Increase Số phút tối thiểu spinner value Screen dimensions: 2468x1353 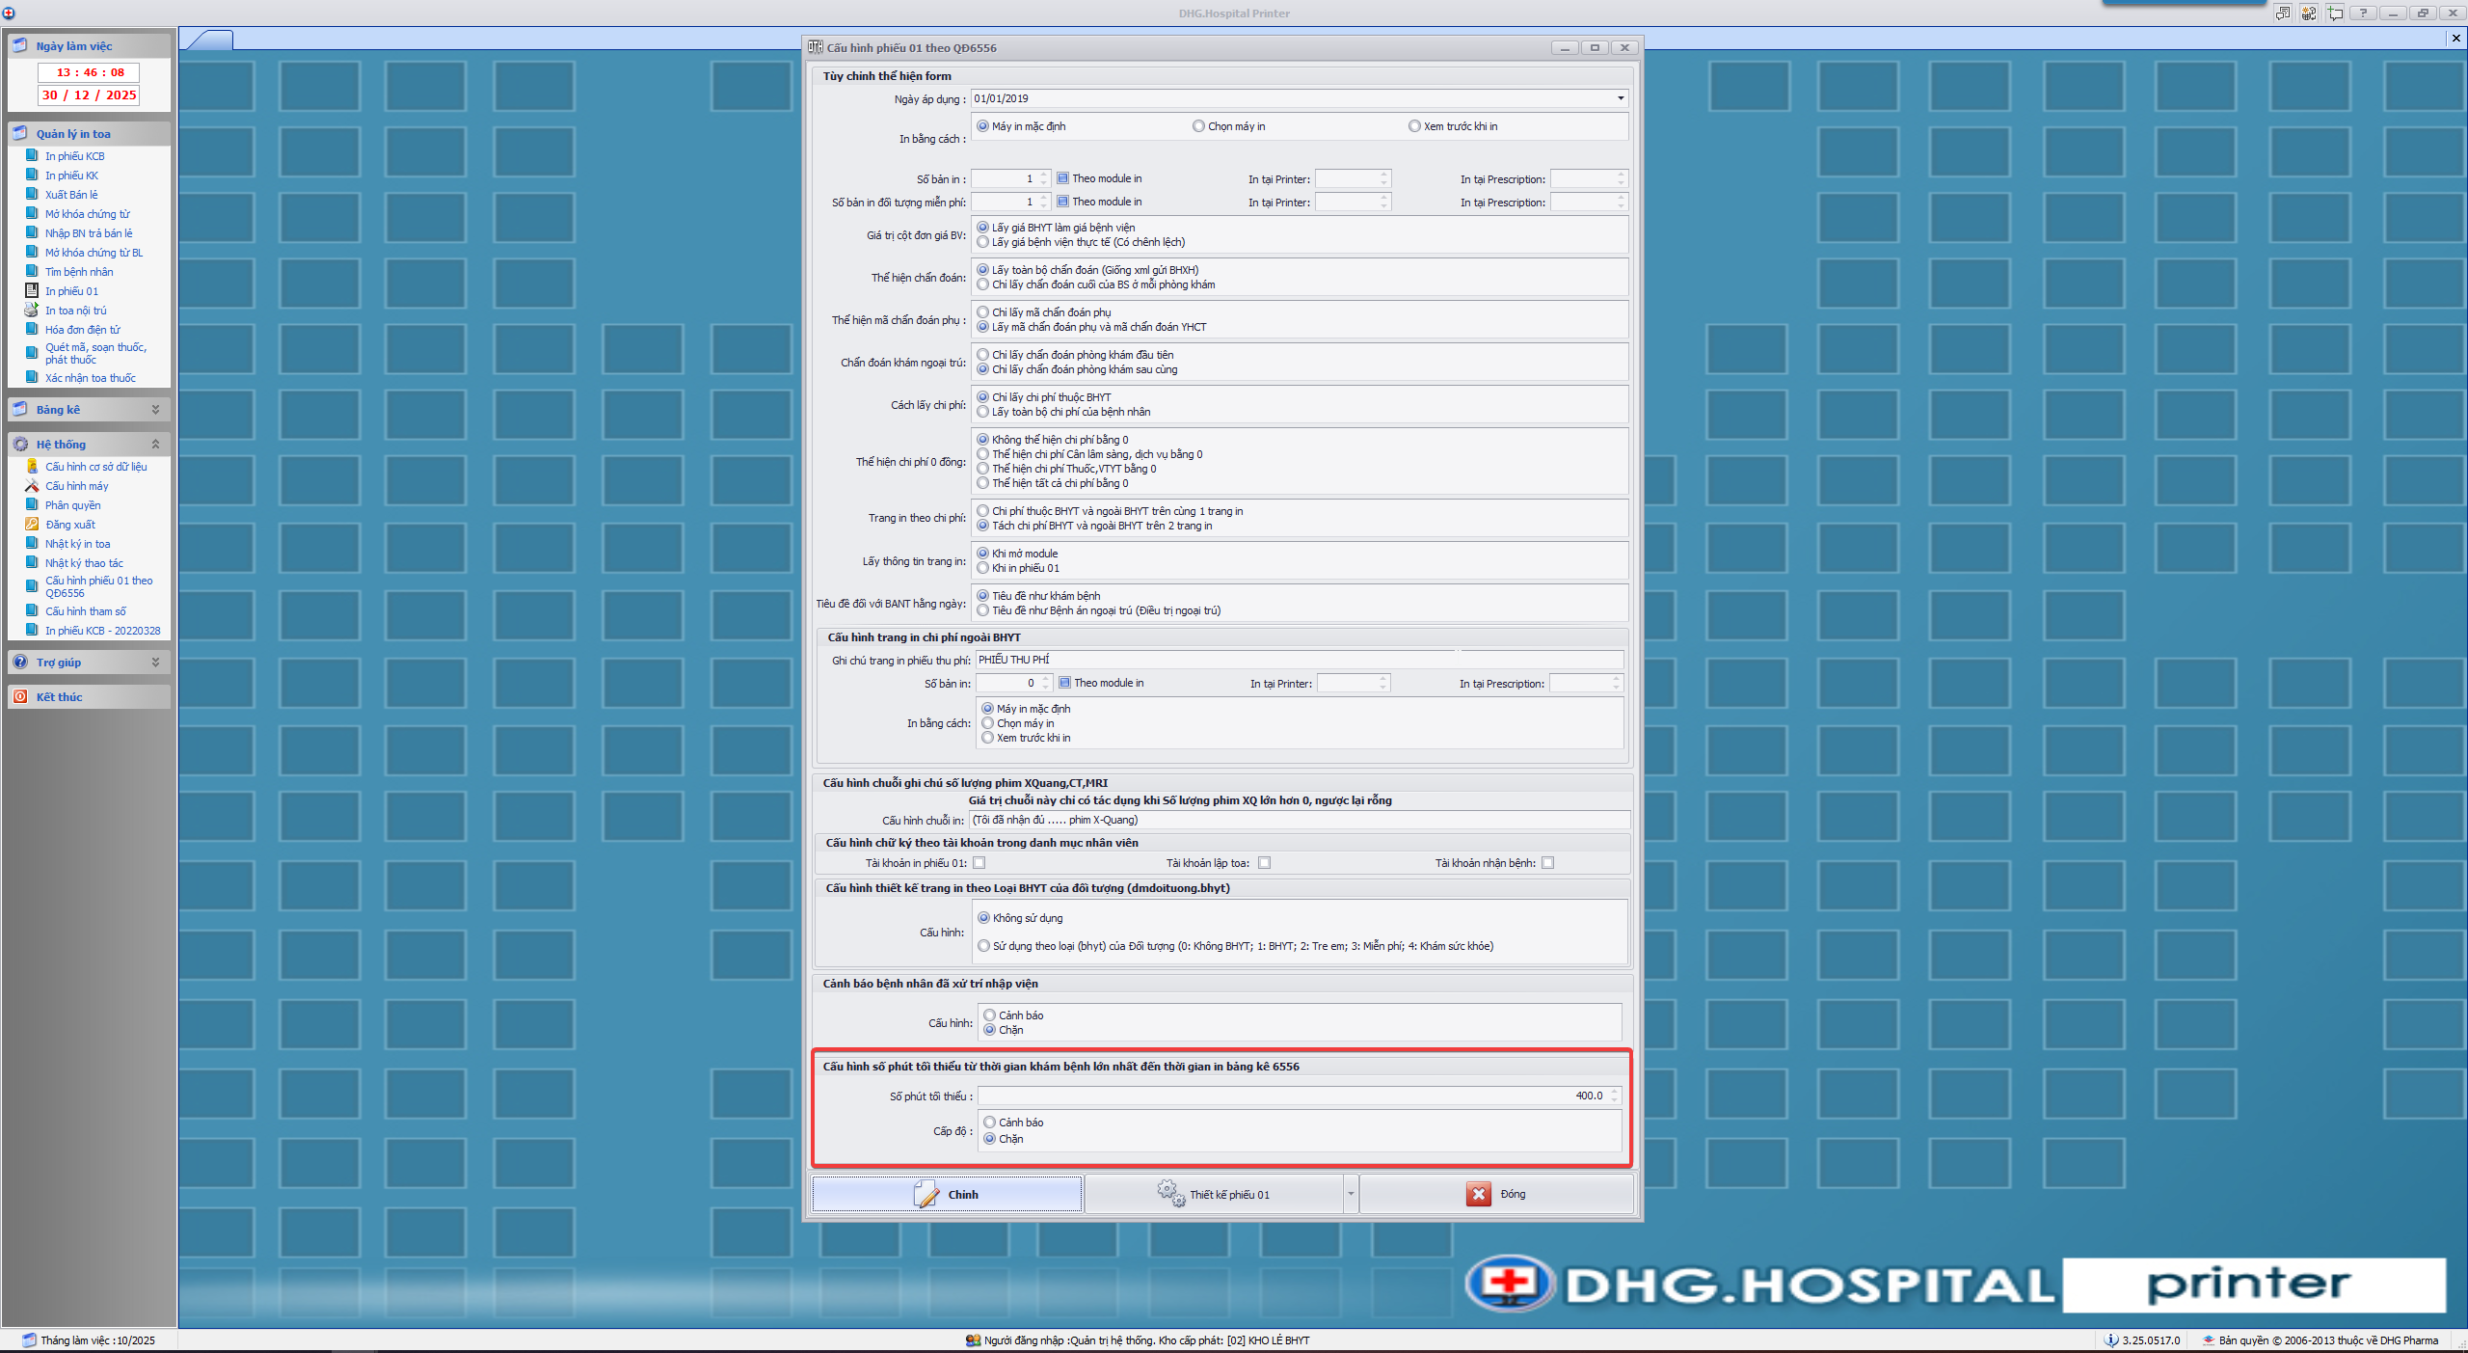(x=1615, y=1092)
